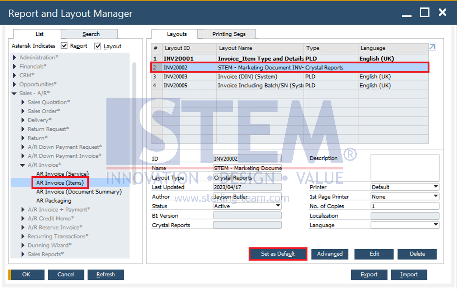The image size is (457, 289).
Task: Select layout row INV20001
Action: pyautogui.click(x=290, y=59)
